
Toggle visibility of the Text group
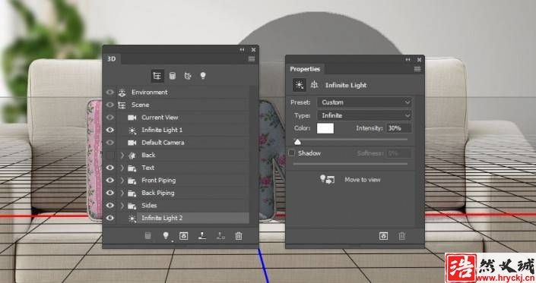[x=110, y=168]
